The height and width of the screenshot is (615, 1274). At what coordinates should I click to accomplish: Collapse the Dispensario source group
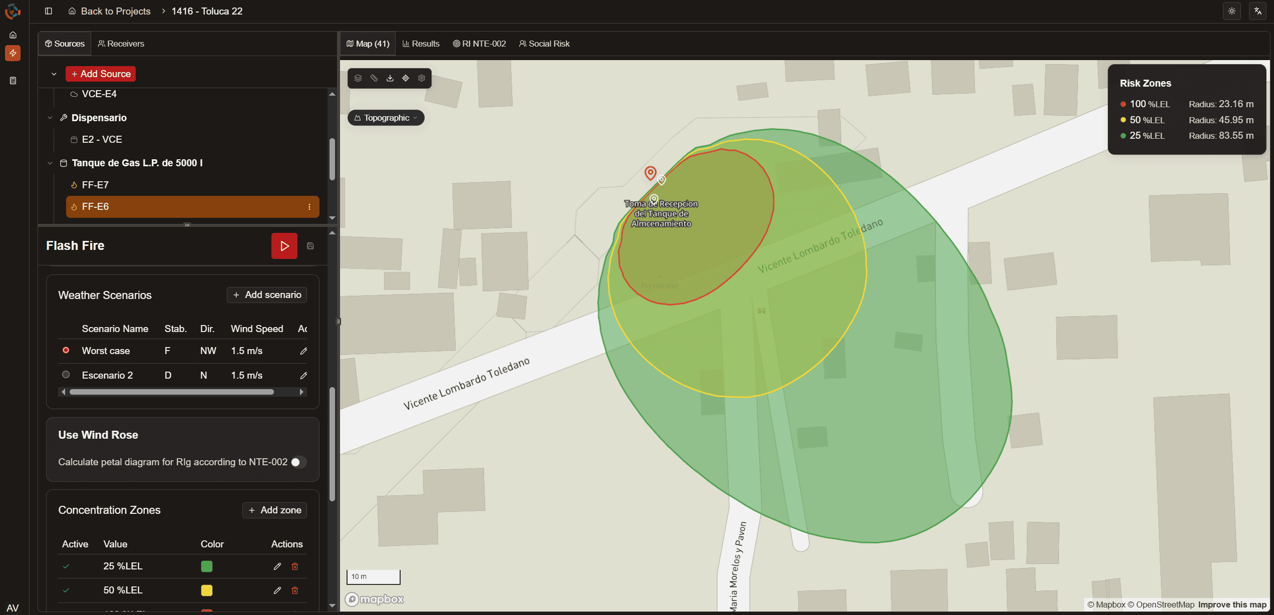(50, 117)
